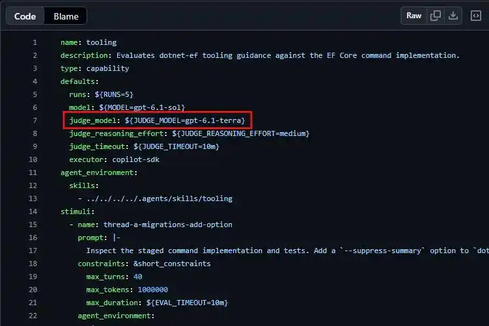The image size is (489, 326).
Task: Open the symbols panel icon
Action: pyautogui.click(x=475, y=16)
